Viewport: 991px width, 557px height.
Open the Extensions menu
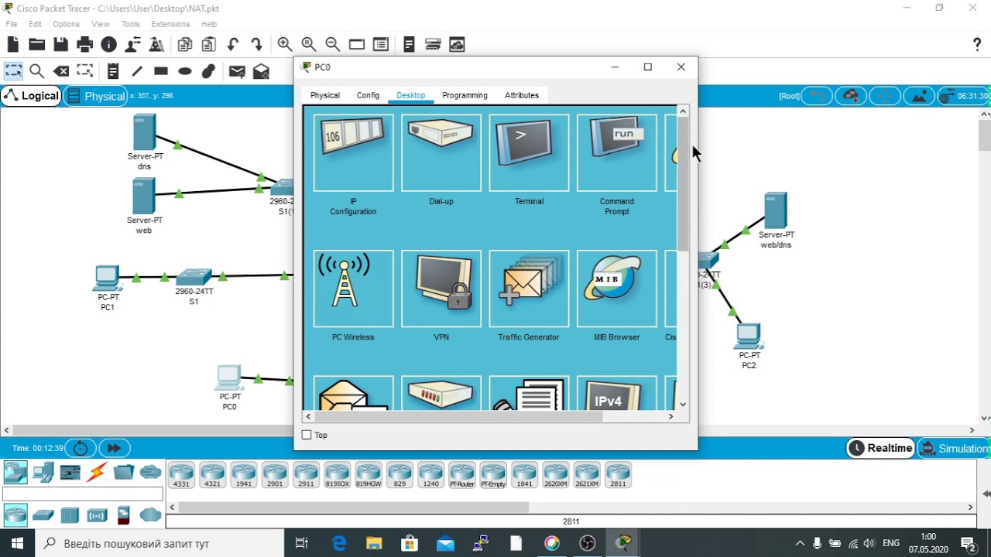[x=170, y=24]
